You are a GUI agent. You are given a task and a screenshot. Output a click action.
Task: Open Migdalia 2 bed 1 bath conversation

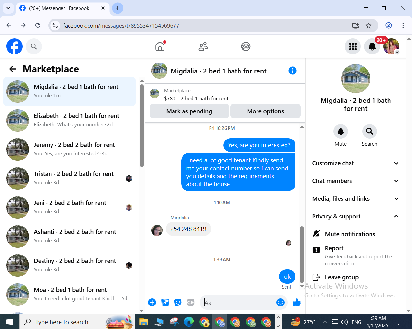tap(69, 92)
